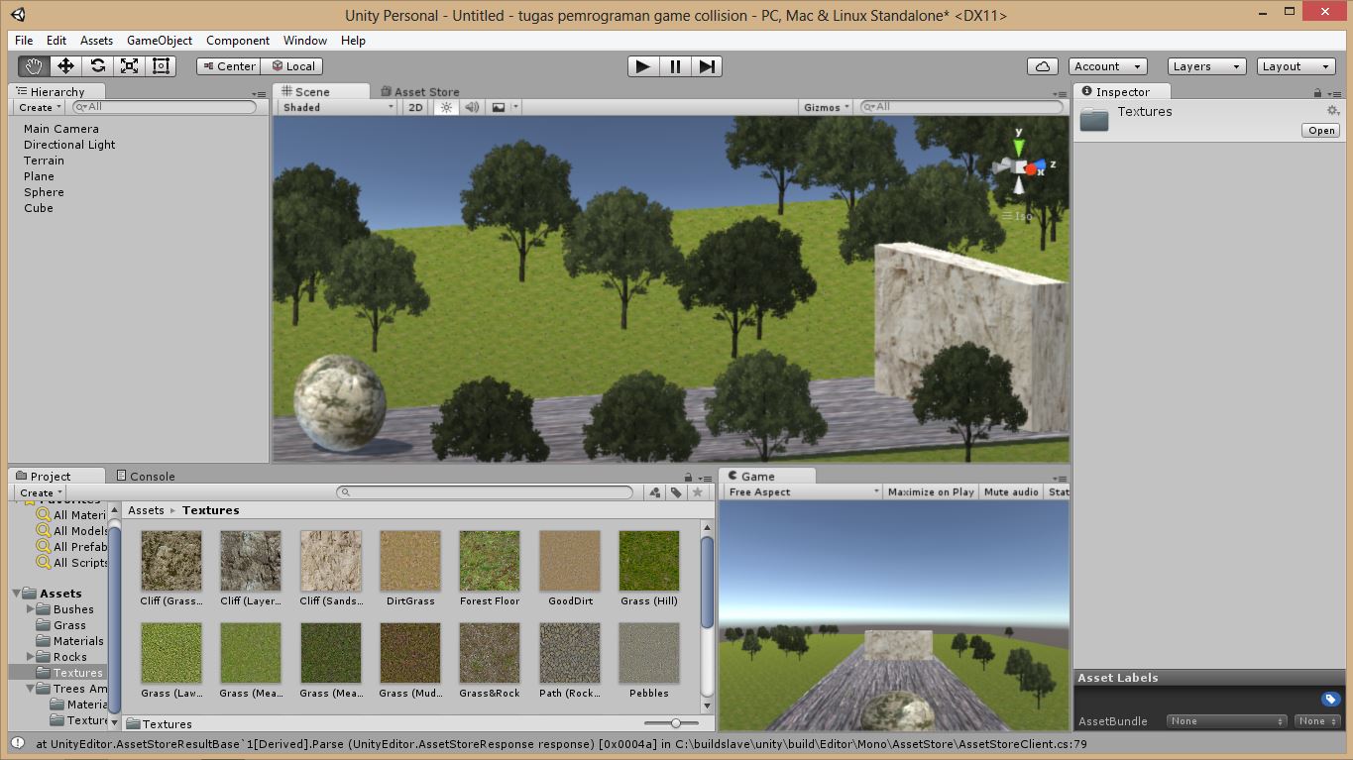
Task: Click Search by Type filter icon
Action: [x=654, y=492]
